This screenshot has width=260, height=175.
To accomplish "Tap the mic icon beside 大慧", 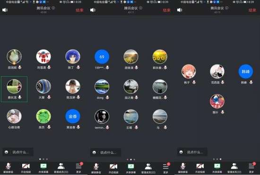I will pyautogui.click(x=49, y=97).
